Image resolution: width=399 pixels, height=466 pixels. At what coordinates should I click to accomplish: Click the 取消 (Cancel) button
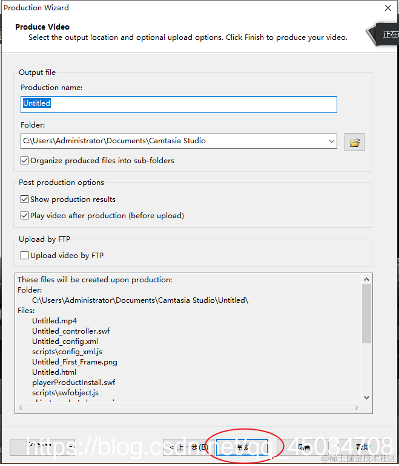coord(303,447)
